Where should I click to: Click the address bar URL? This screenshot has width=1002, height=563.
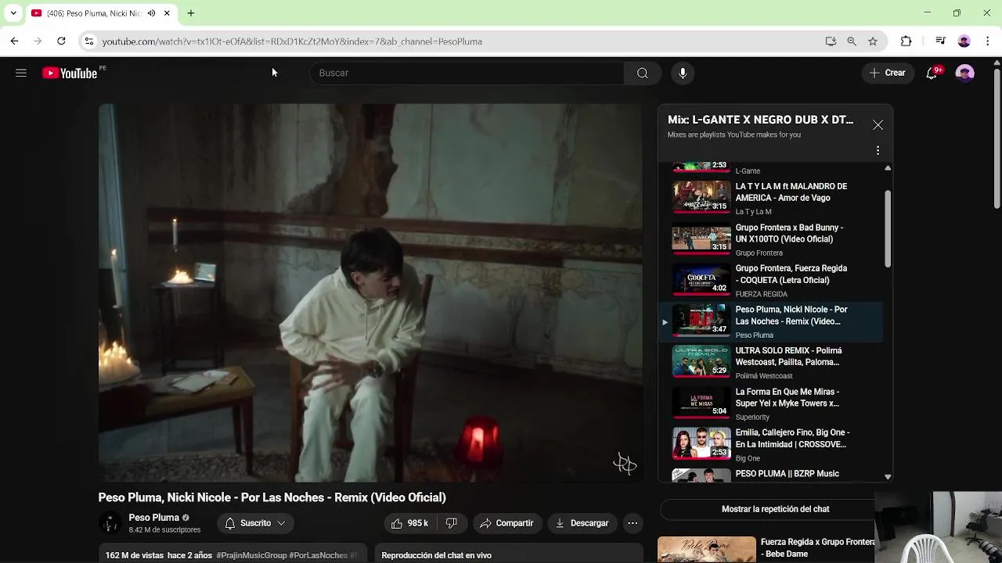292,41
